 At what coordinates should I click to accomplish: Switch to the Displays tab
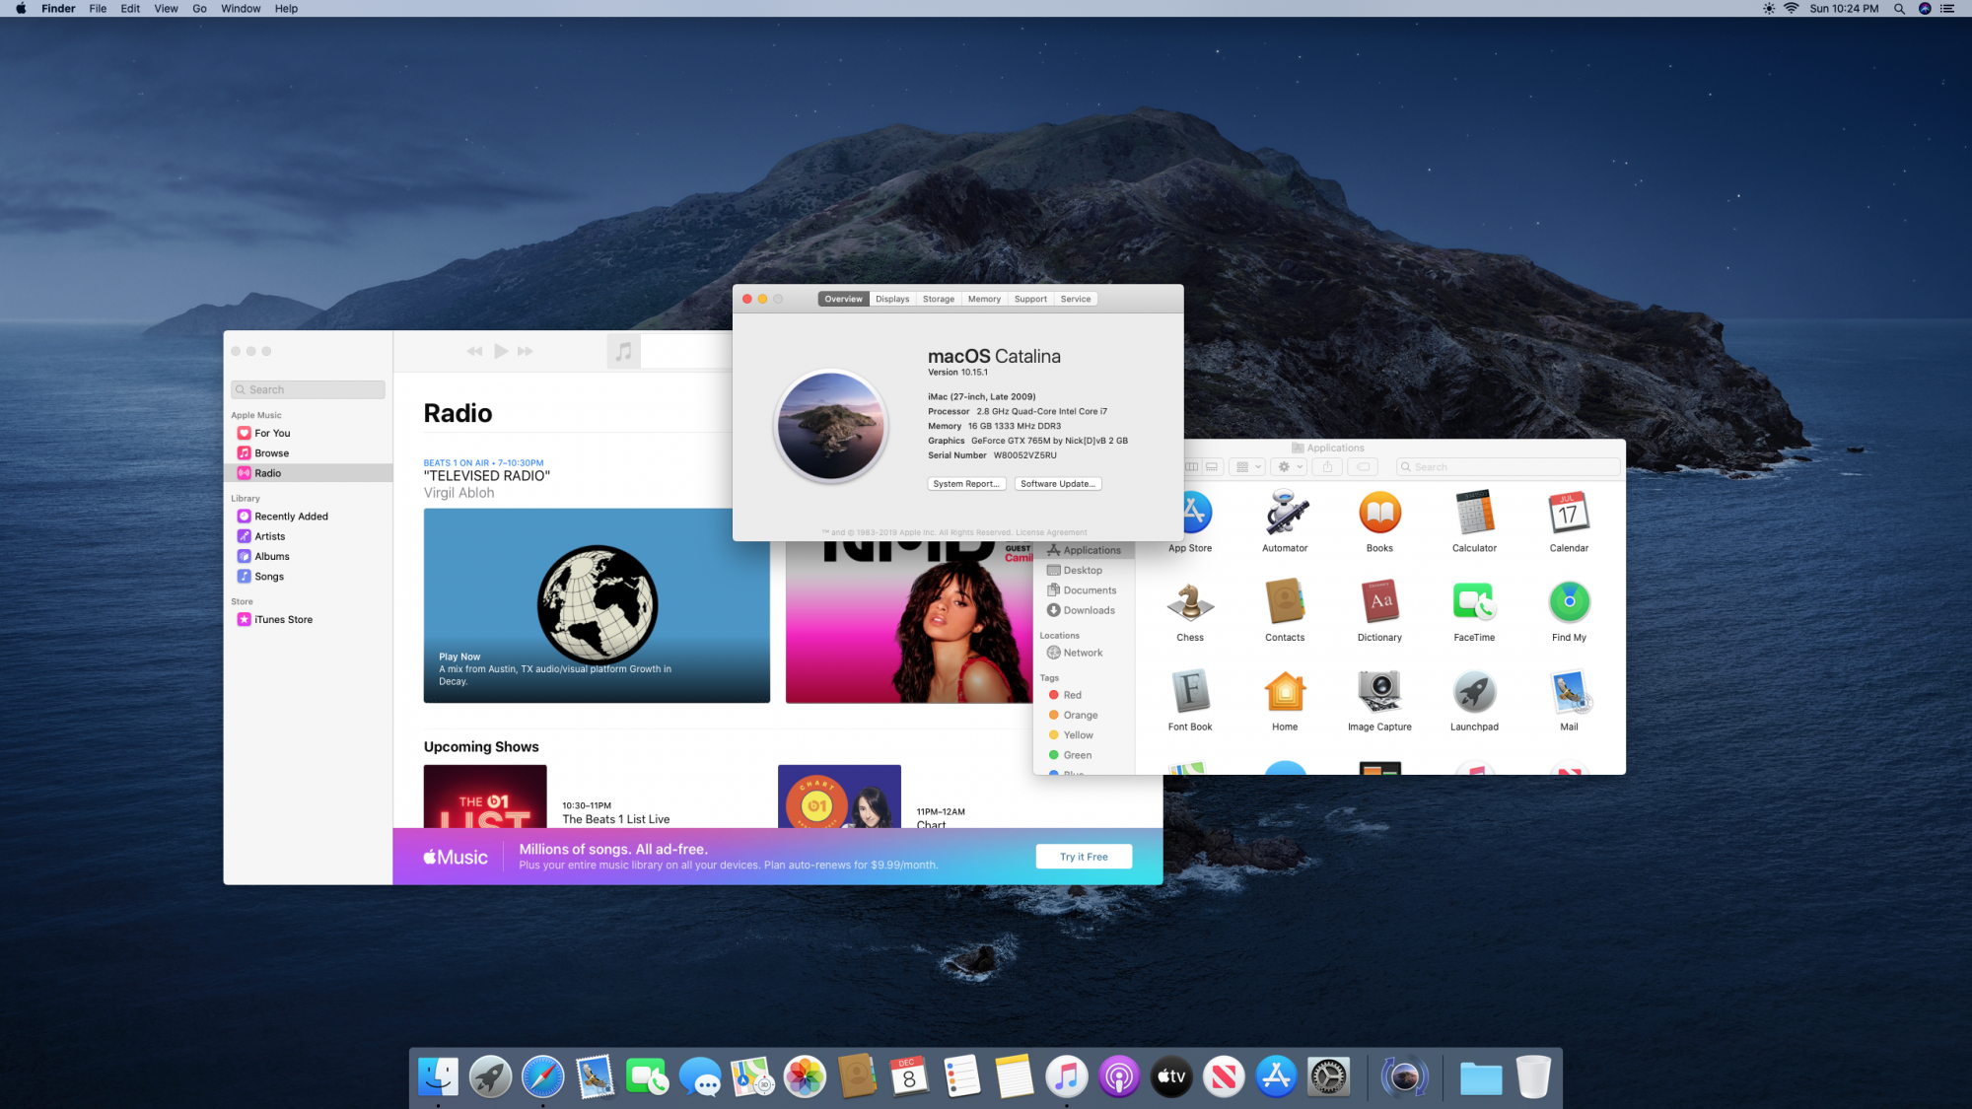[x=892, y=299]
